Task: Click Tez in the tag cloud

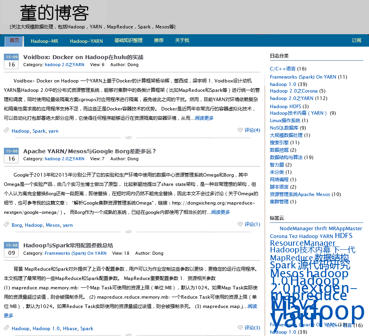Action: (x=293, y=236)
